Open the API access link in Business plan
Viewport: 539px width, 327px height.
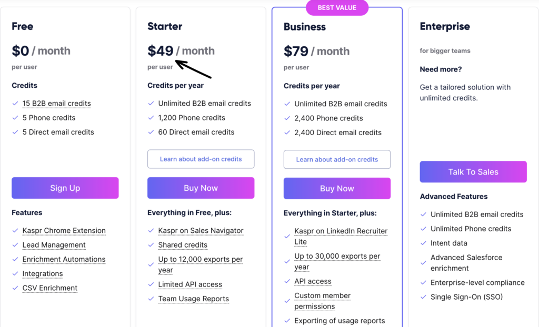point(313,281)
